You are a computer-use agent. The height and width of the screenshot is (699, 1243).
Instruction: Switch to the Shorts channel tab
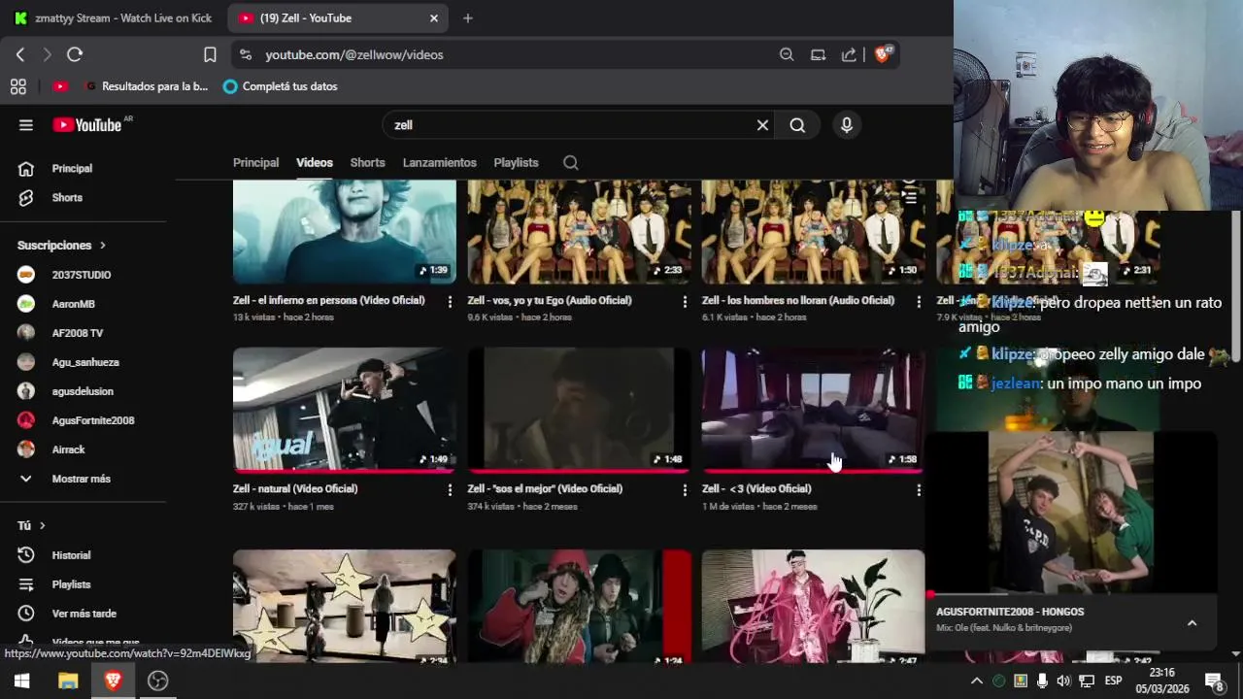(367, 162)
